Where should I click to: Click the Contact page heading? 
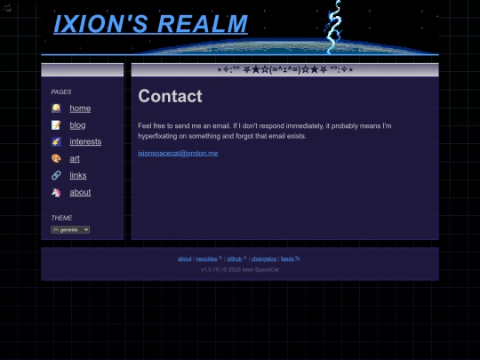click(170, 96)
